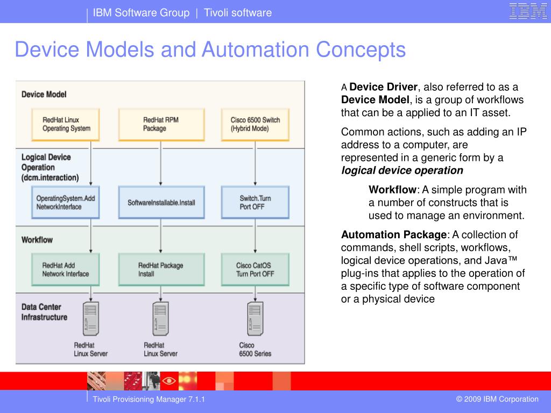The height and width of the screenshot is (413, 551).
Task: Select the RedHat Linux Operating System box
Action: (x=66, y=124)
